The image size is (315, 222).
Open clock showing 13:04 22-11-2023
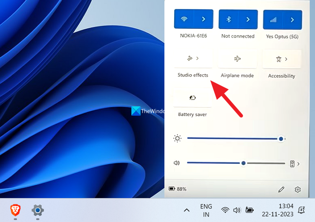pyautogui.click(x=278, y=210)
